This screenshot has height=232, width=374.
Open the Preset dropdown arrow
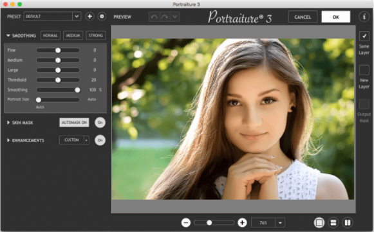(x=77, y=17)
